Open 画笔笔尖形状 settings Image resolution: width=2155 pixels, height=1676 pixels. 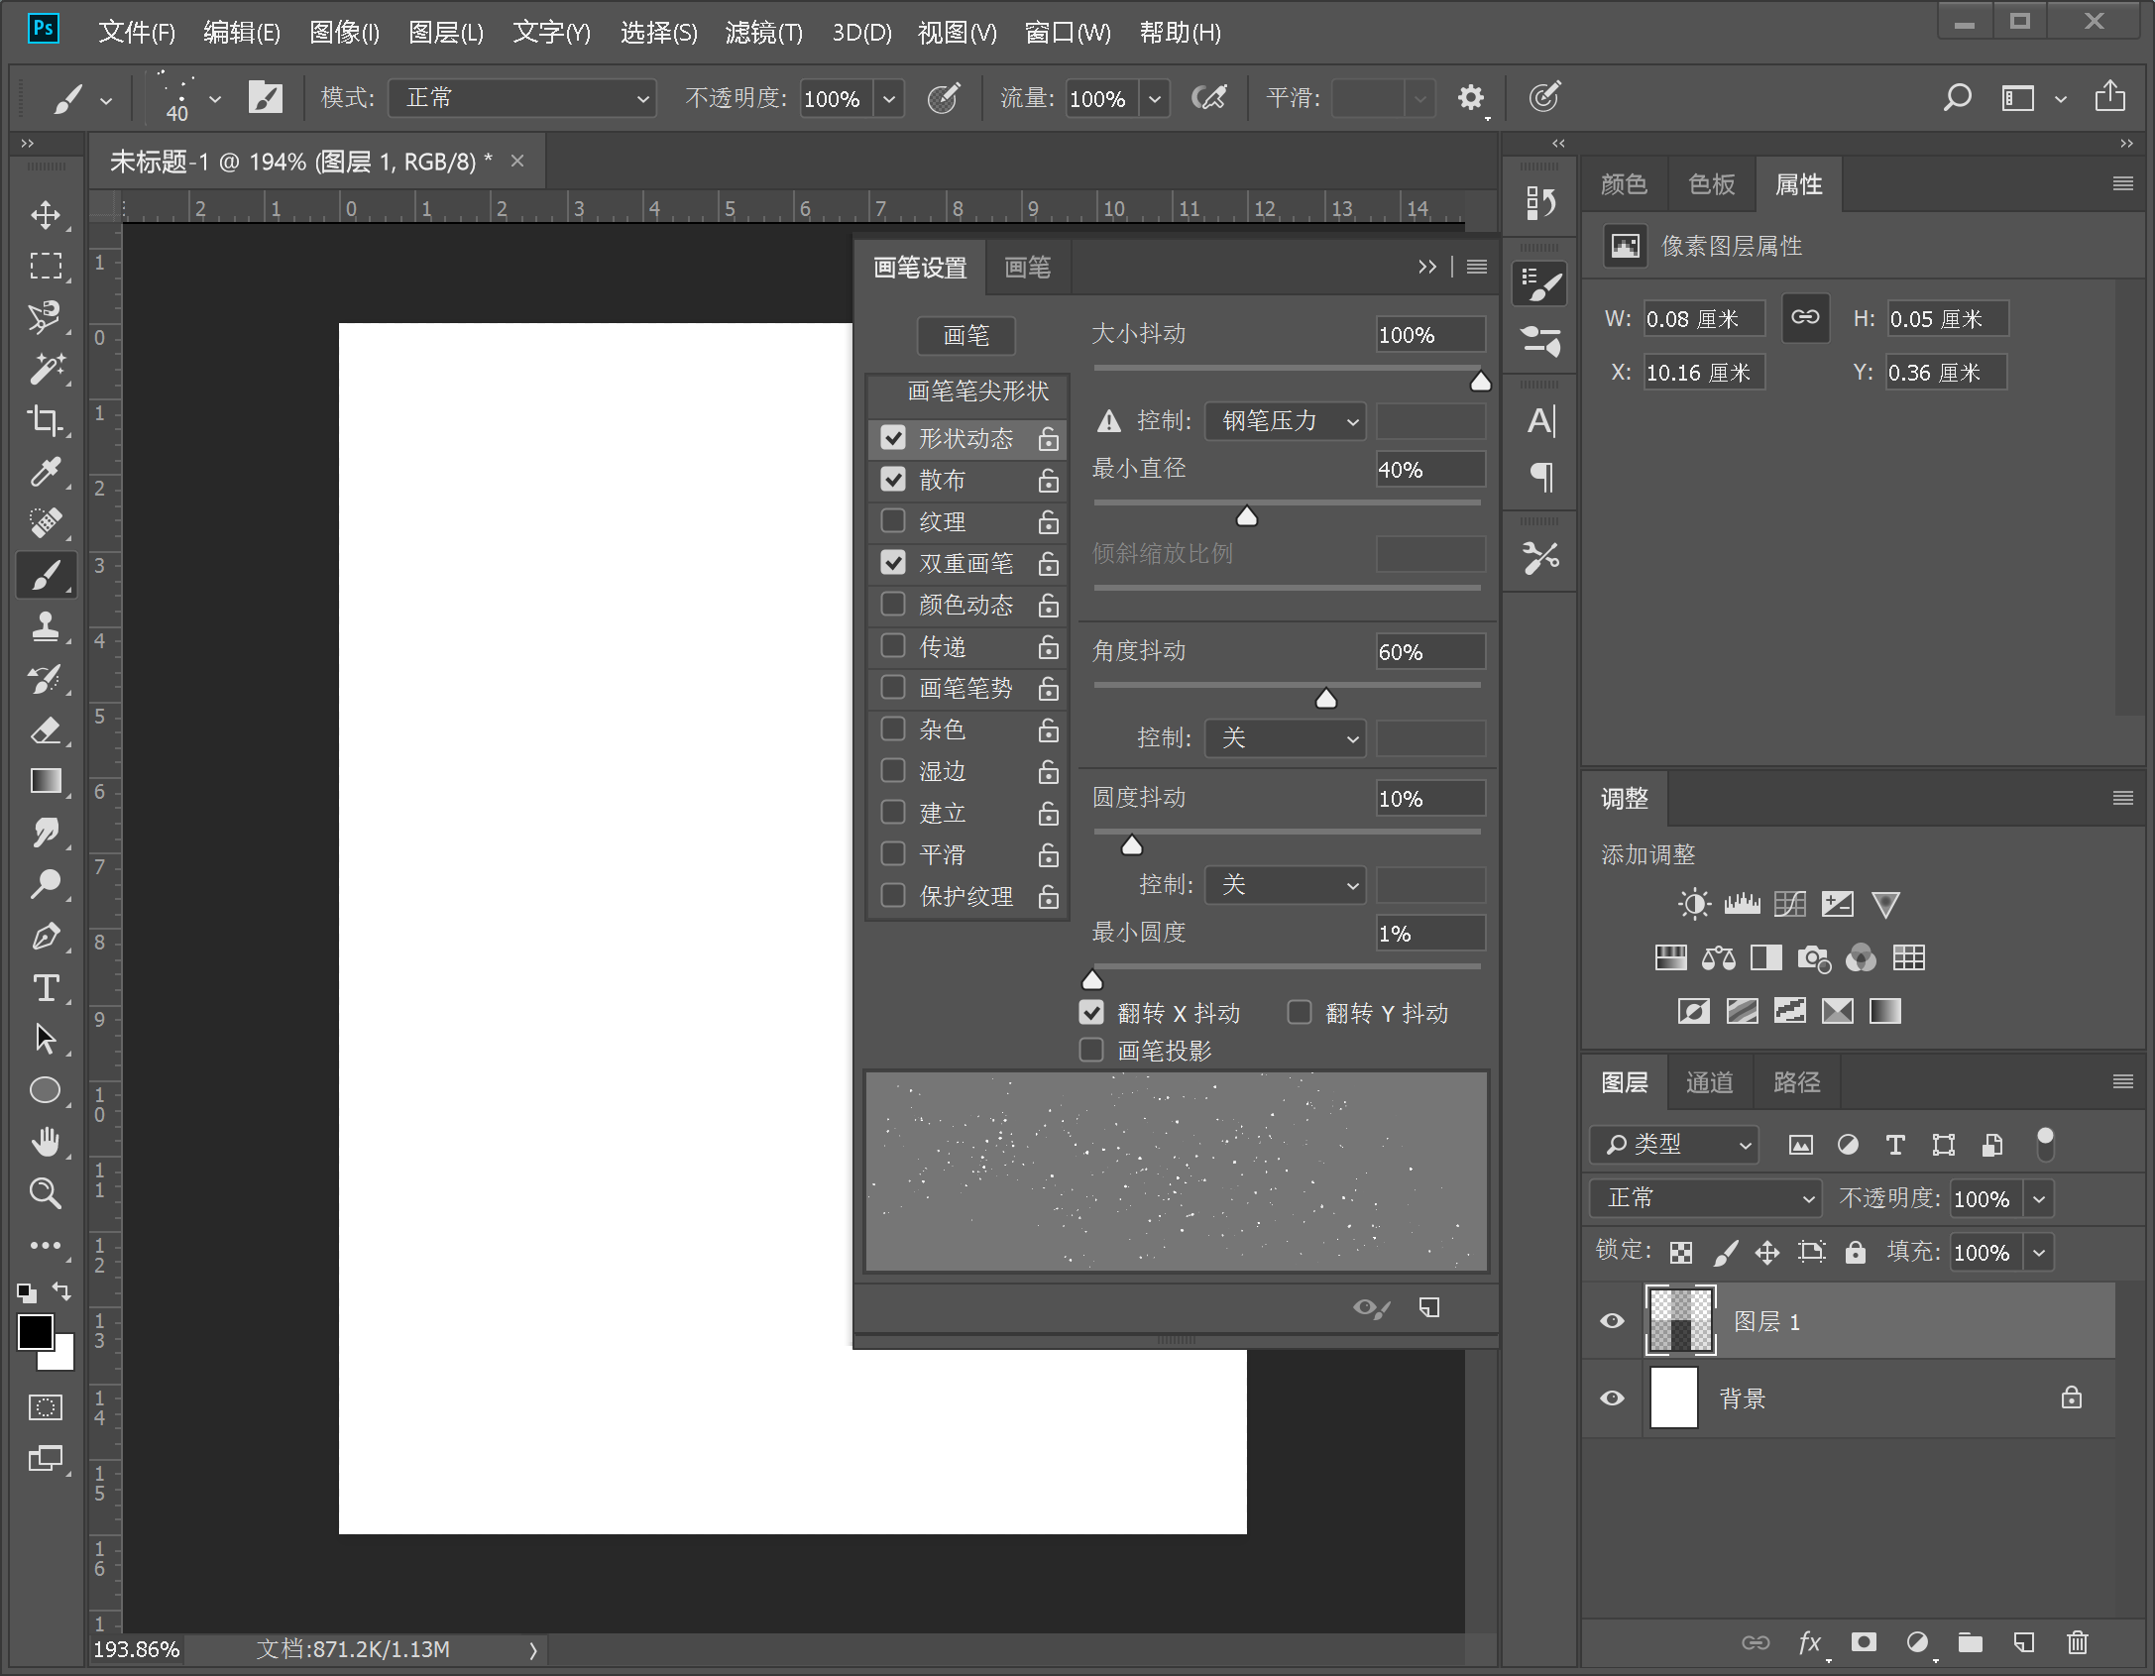tap(977, 391)
